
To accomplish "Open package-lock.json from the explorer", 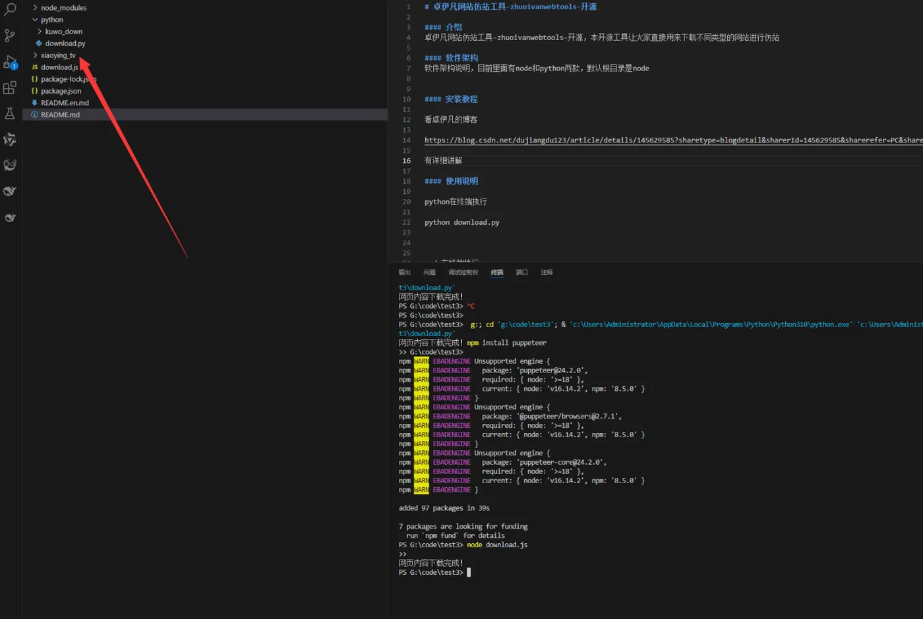I will coord(64,79).
